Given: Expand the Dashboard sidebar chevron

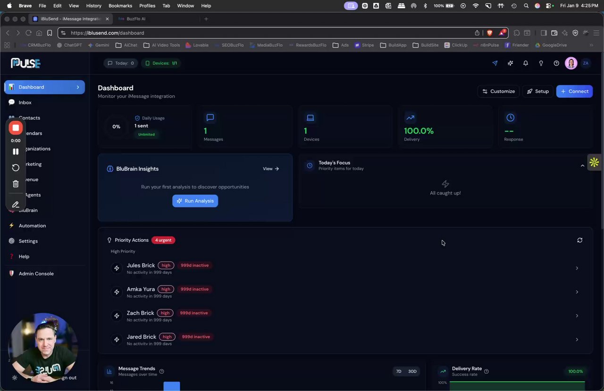Looking at the screenshot, I should click(x=78, y=87).
